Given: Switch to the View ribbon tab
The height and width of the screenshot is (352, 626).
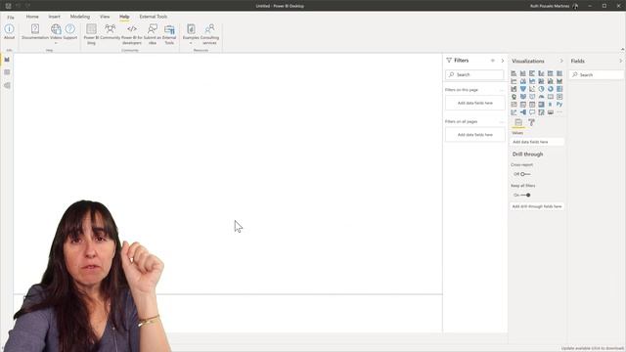Looking at the screenshot, I should pyautogui.click(x=105, y=17).
